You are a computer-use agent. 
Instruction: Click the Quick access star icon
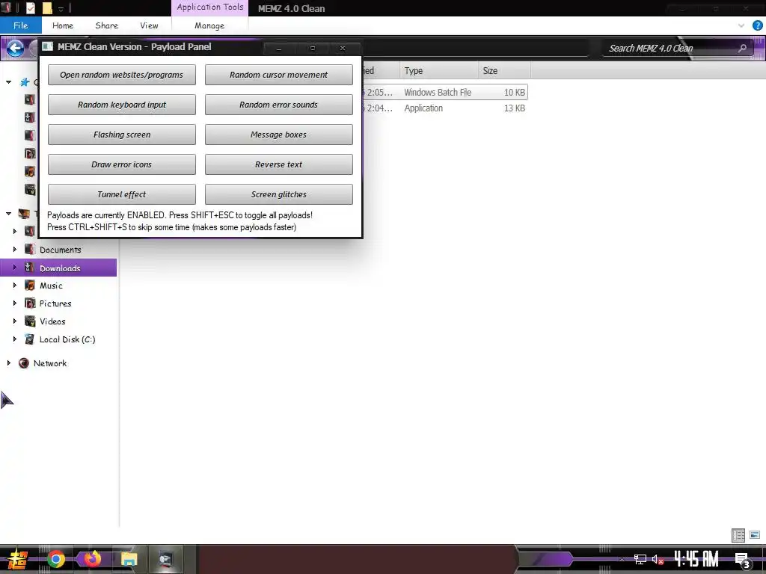click(25, 82)
